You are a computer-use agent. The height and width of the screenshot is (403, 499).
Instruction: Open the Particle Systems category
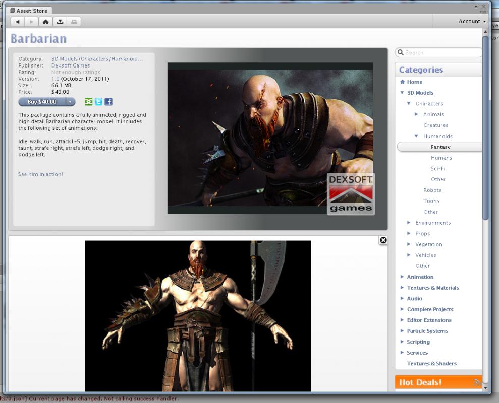coord(427,331)
